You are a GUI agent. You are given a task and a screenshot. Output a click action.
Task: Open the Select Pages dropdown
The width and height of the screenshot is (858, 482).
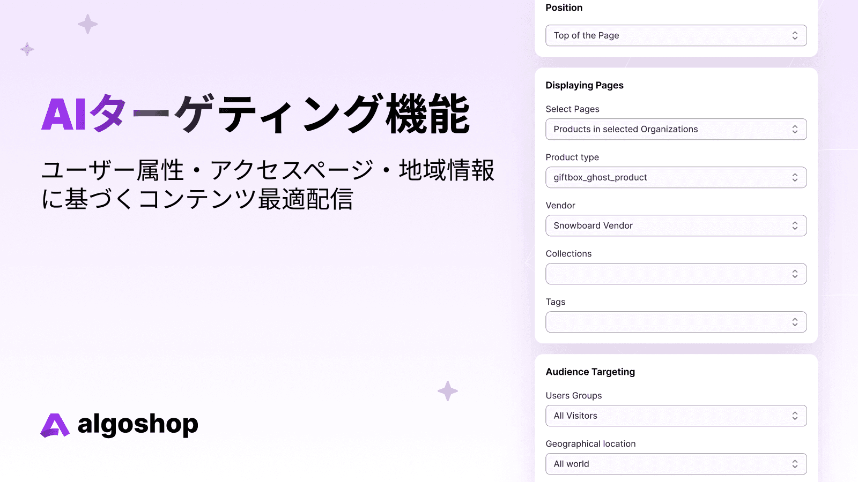[676, 129]
